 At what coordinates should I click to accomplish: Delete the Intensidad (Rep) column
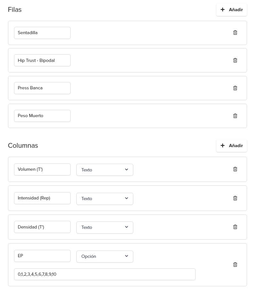pos(235,198)
